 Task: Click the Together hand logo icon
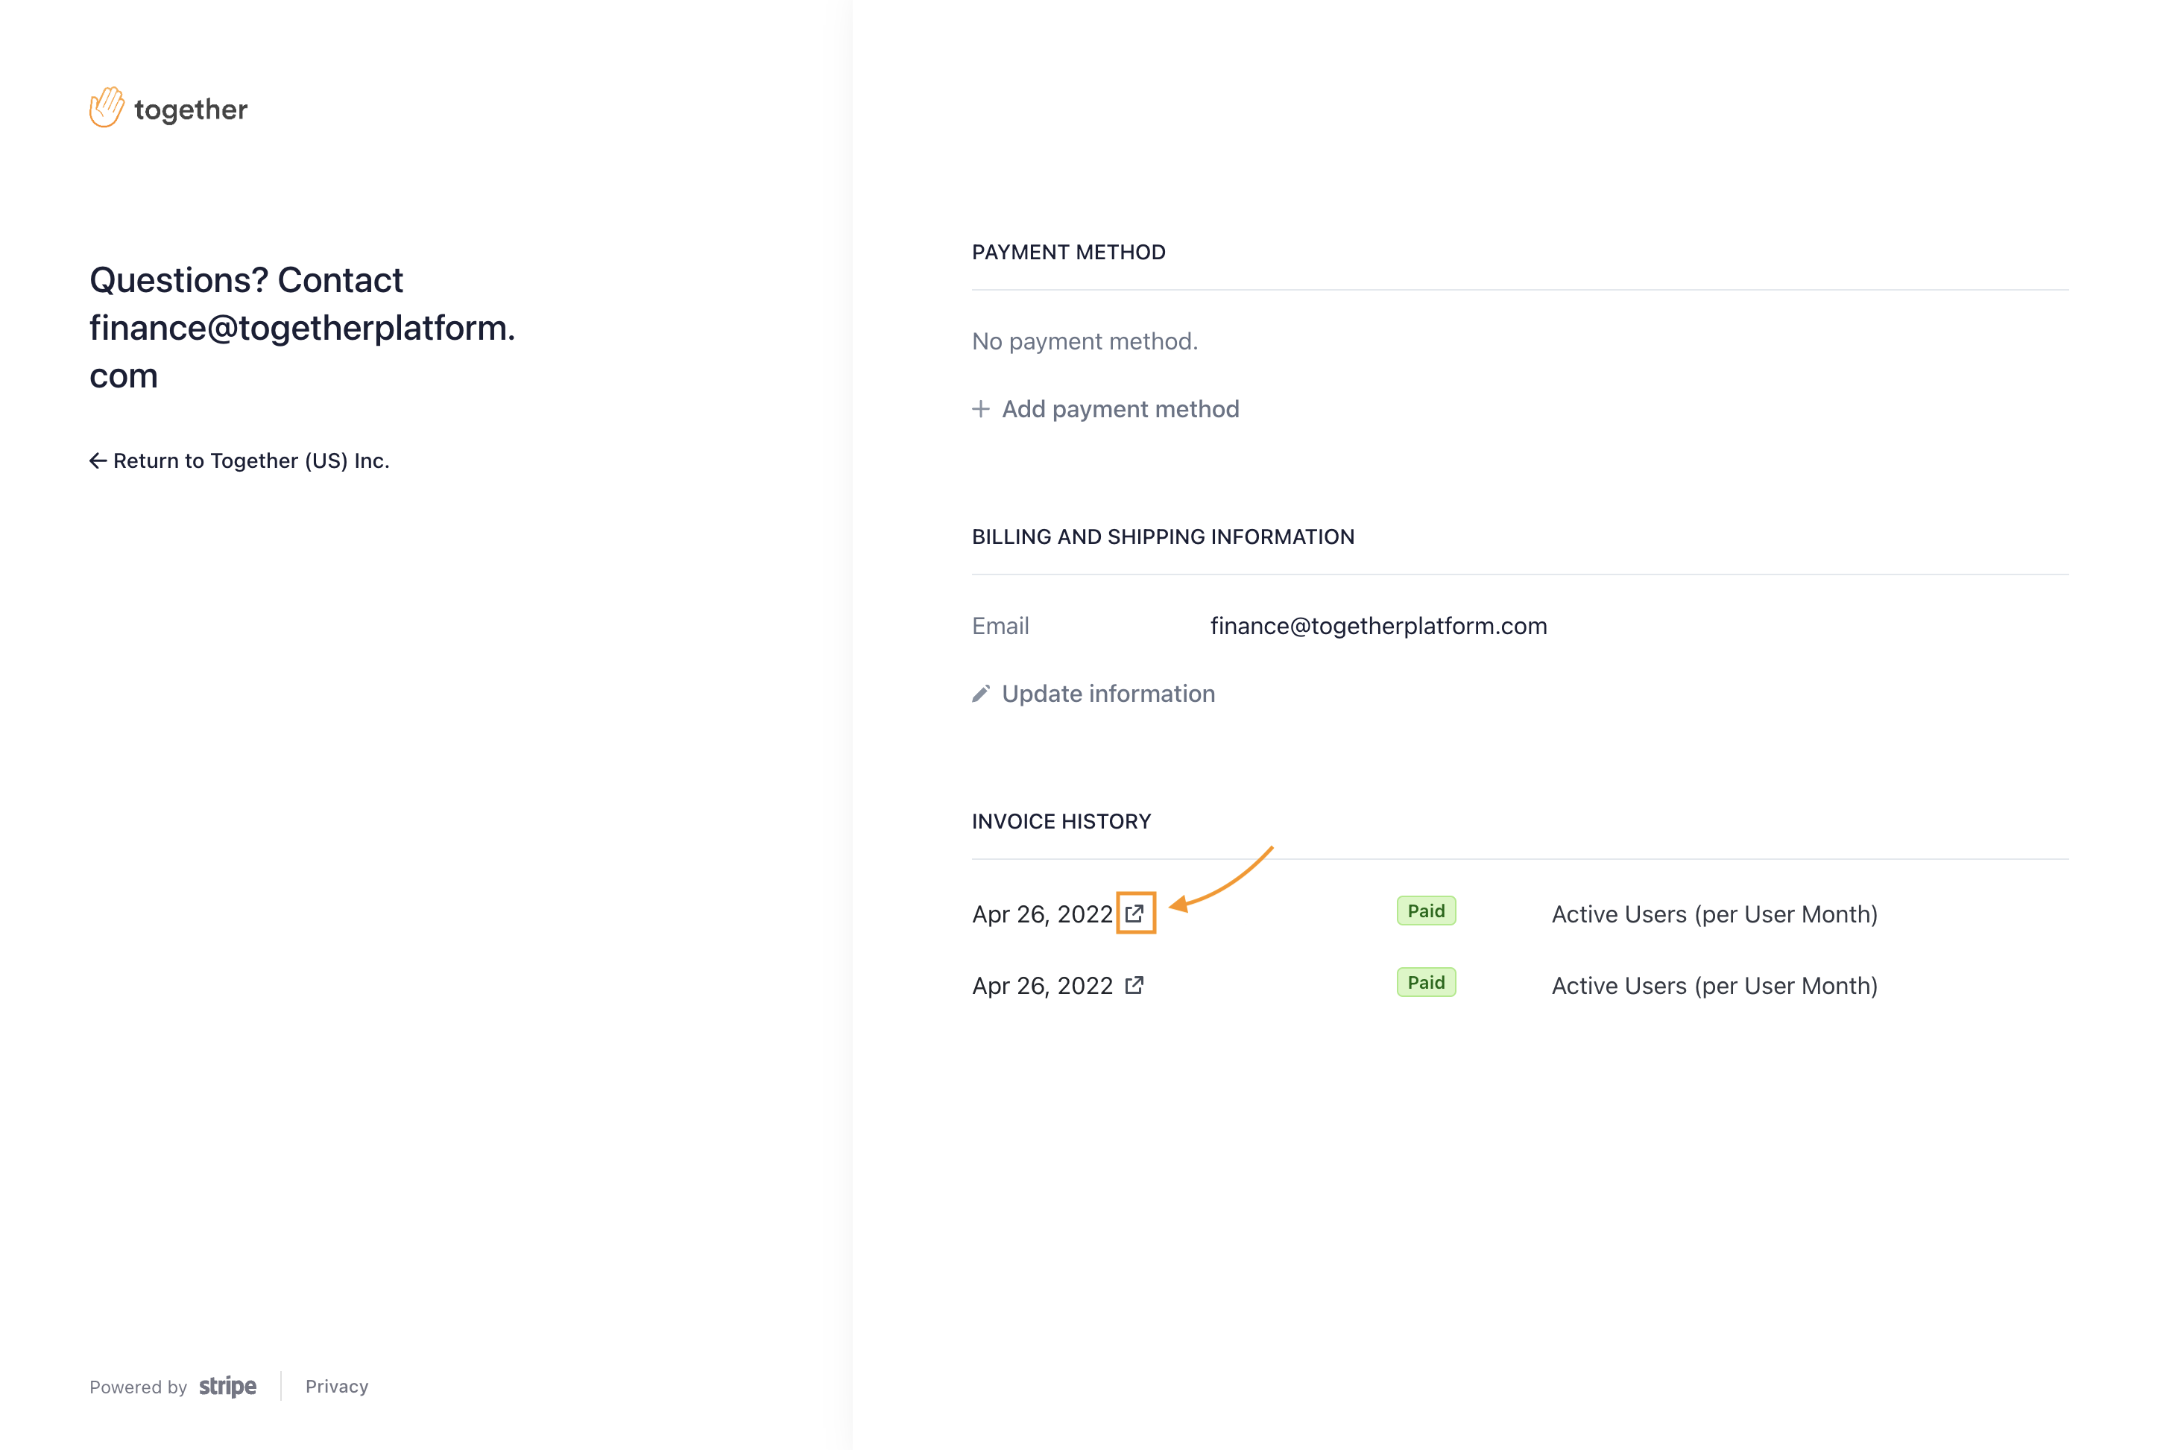coord(107,107)
